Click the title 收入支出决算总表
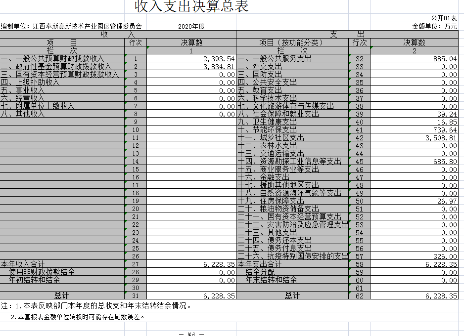 pos(191,7)
